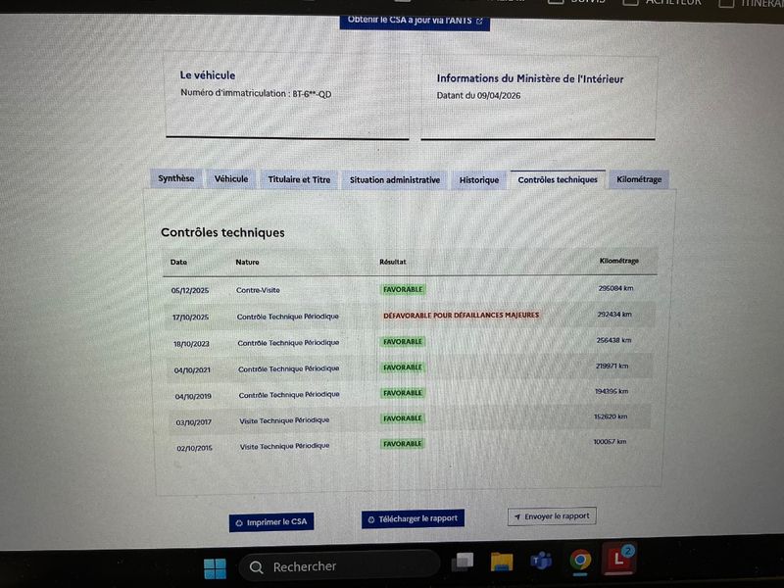Open the Véhicule tab

click(231, 179)
